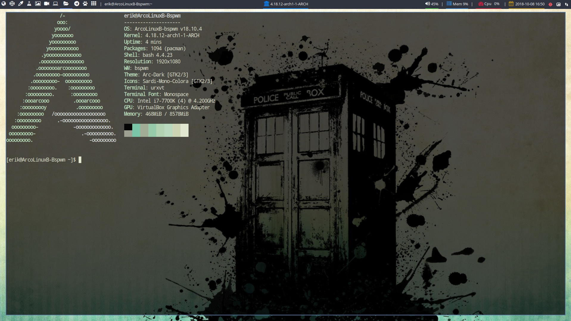Screen dimensions: 571x321
Task: Select the eyedropper workspace icon
Action: pyautogui.click(x=21, y=4)
